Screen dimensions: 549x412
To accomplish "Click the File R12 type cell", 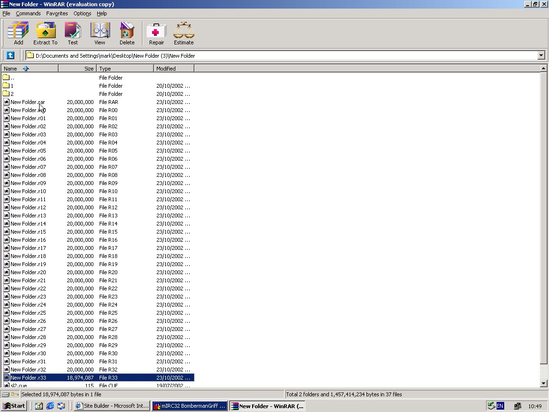I will tap(108, 207).
